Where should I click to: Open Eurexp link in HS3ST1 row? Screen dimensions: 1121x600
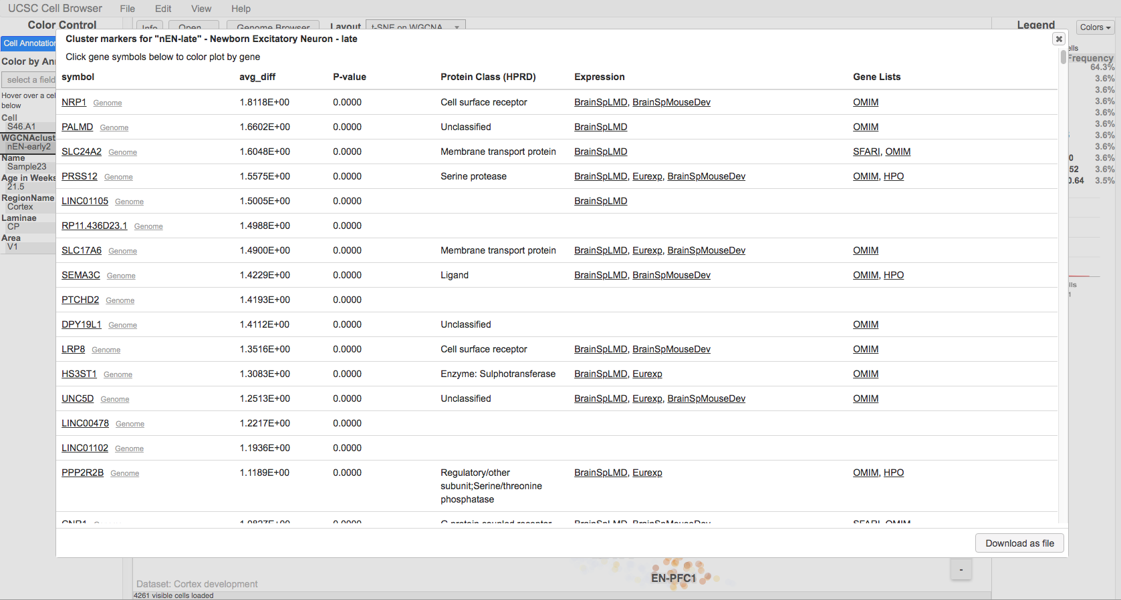(x=647, y=374)
